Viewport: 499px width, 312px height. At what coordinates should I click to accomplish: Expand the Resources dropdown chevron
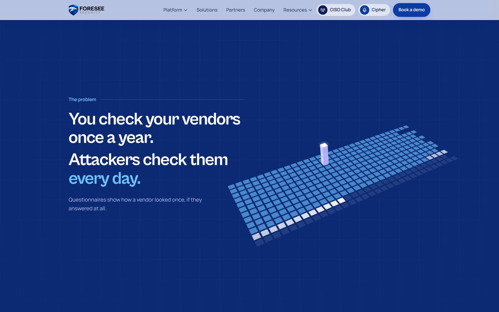(310, 10)
